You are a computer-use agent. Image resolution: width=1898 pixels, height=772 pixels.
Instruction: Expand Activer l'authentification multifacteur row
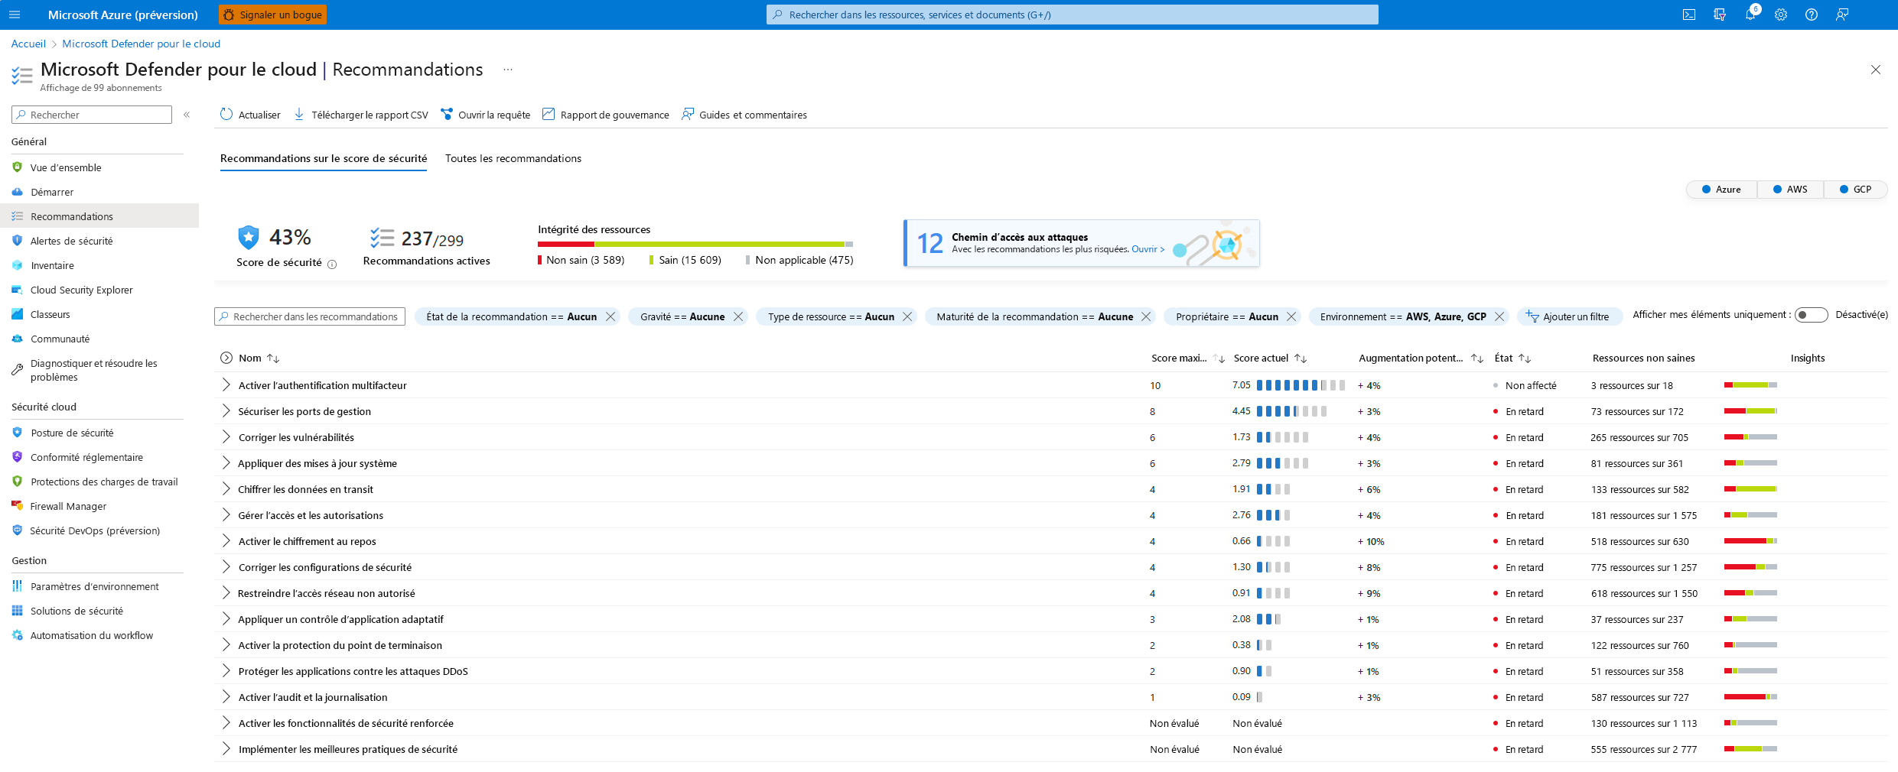click(226, 385)
